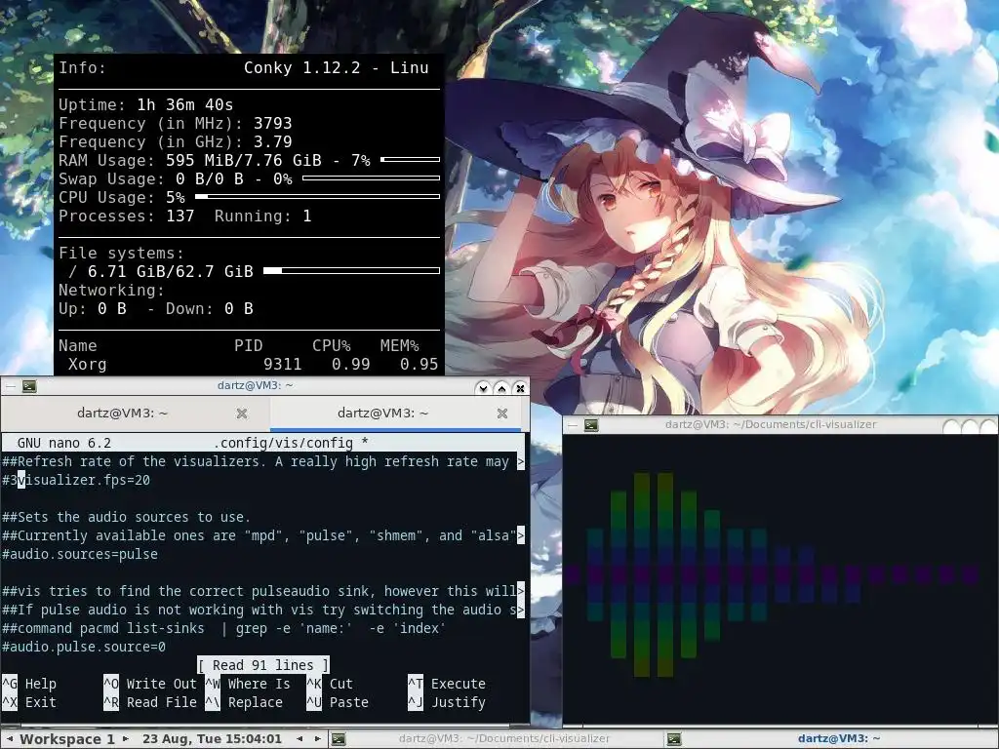The image size is (999, 749).
Task: Click the title bar of cli-visualizer window
Action: pos(771,425)
